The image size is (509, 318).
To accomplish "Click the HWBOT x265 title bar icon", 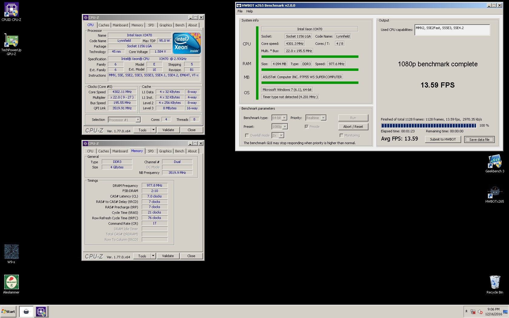I will click(239, 5).
